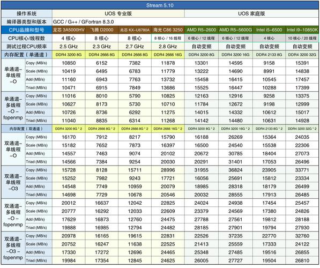Click the 龙芯 3A5000HV column header
This screenshot has width=320, height=268.
click(x=69, y=30)
